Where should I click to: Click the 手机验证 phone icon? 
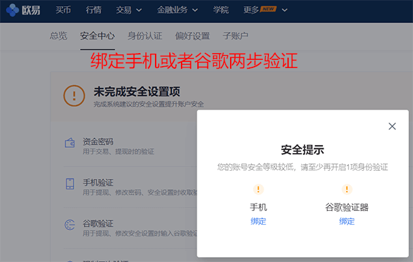70,184
